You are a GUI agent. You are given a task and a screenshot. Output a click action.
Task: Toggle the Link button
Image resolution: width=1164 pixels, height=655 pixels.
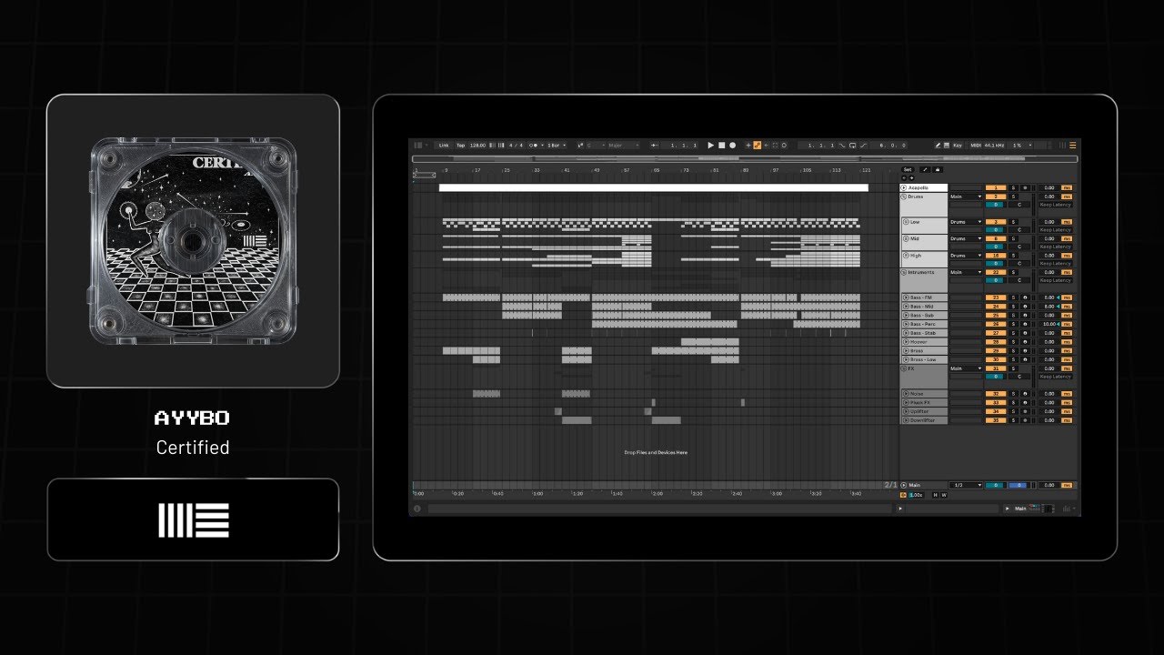(444, 146)
